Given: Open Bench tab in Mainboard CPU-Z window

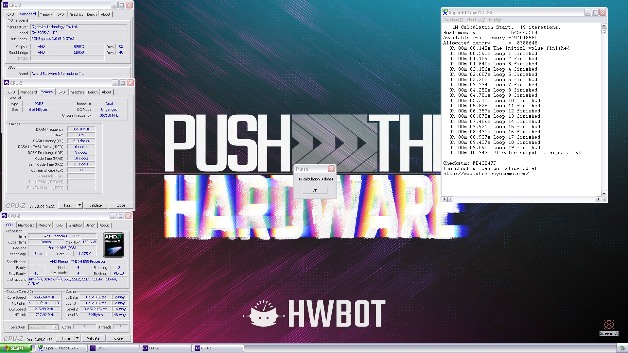Looking at the screenshot, I should pos(92,14).
